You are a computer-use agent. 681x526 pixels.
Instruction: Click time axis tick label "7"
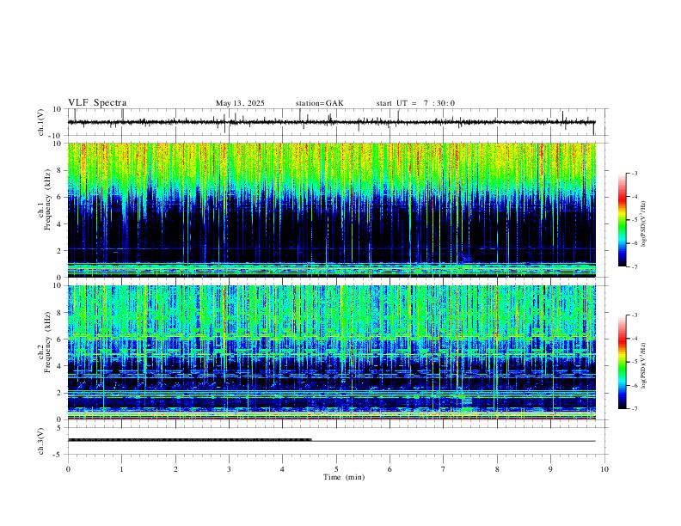click(x=444, y=469)
